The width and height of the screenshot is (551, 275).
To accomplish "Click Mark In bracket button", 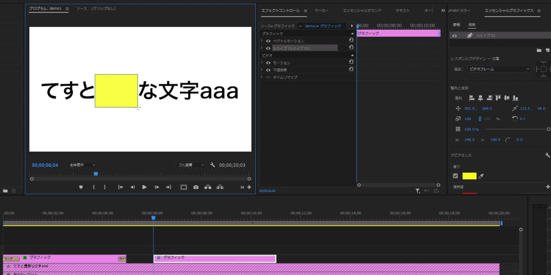I will click(x=94, y=187).
